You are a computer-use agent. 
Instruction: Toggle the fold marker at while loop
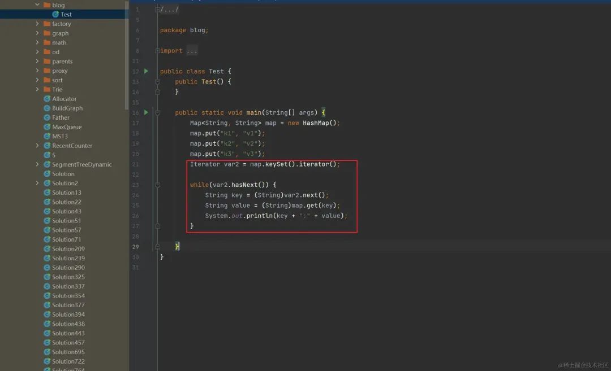(x=157, y=185)
